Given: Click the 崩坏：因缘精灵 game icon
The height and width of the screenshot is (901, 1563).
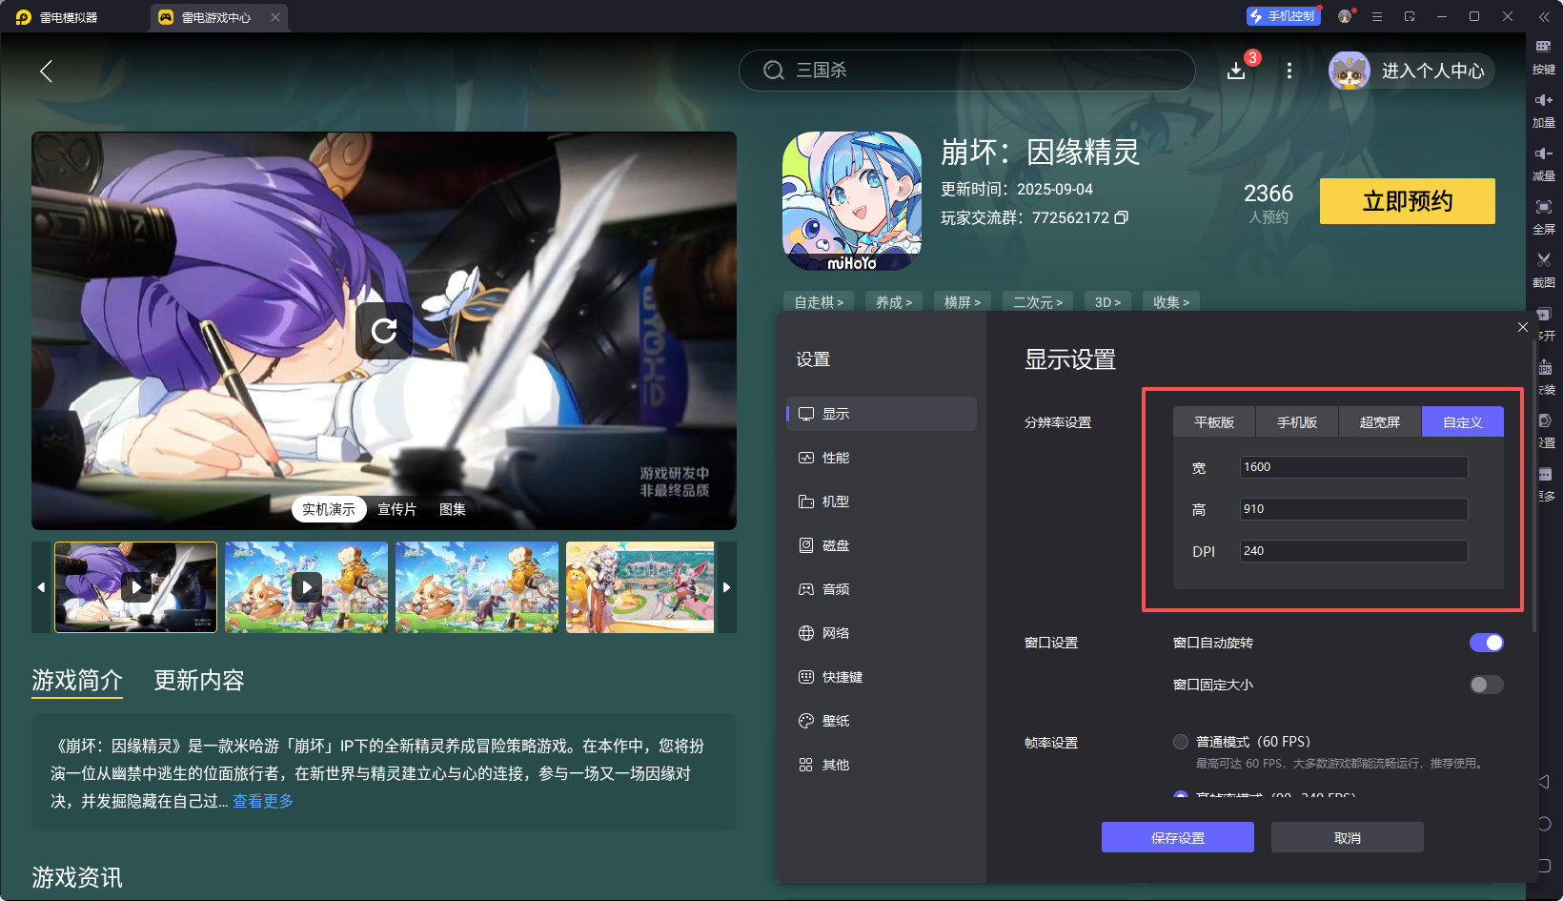Looking at the screenshot, I should coord(852,201).
